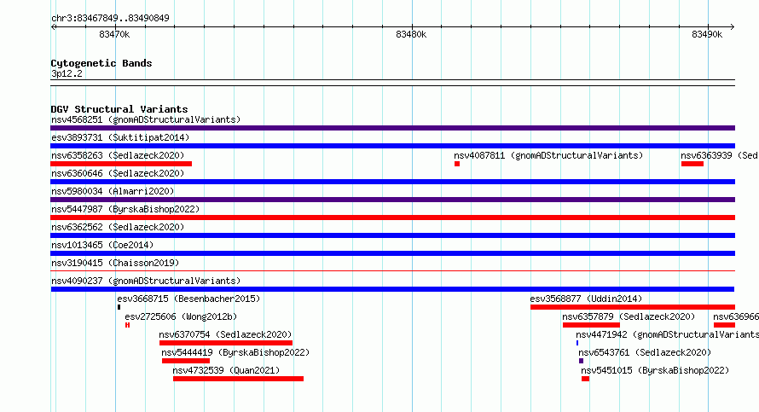Viewport: 759px width, 412px height.
Task: Click the small red esv2725606 marker
Action: click(127, 325)
